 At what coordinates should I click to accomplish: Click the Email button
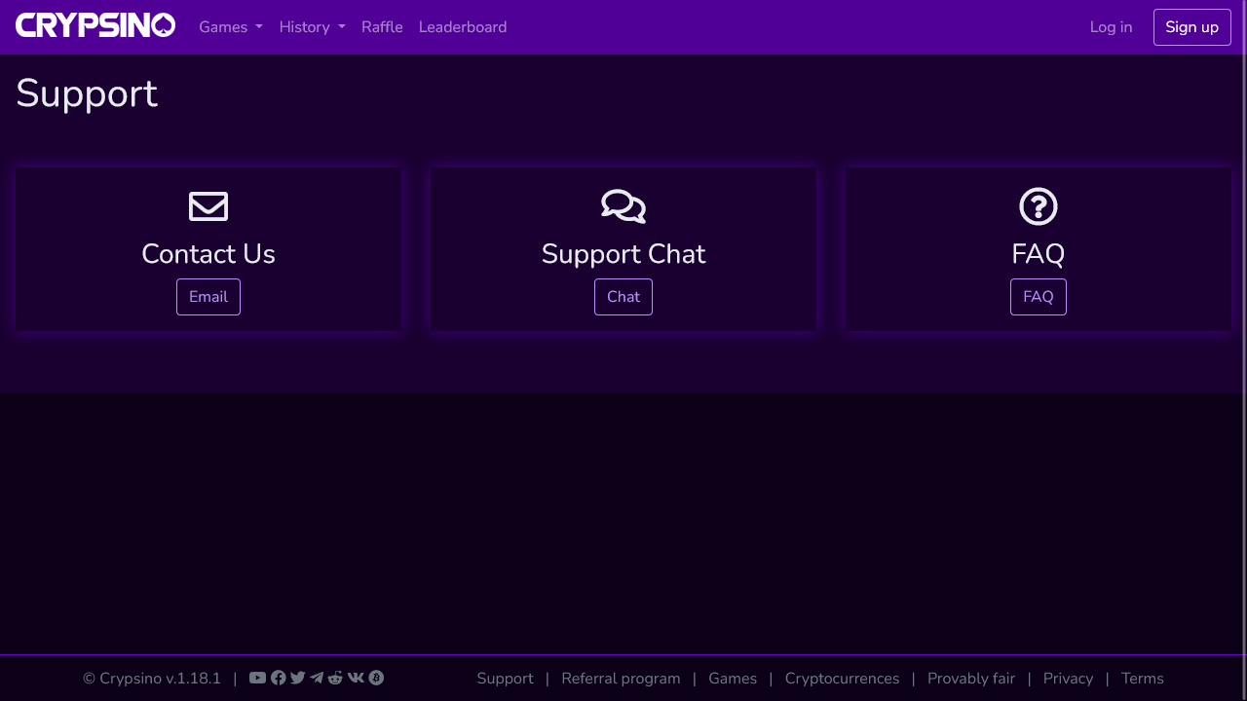click(x=208, y=297)
